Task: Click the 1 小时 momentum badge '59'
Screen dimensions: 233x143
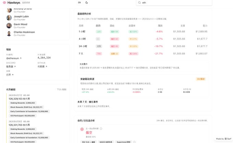Action: (x=114, y=32)
